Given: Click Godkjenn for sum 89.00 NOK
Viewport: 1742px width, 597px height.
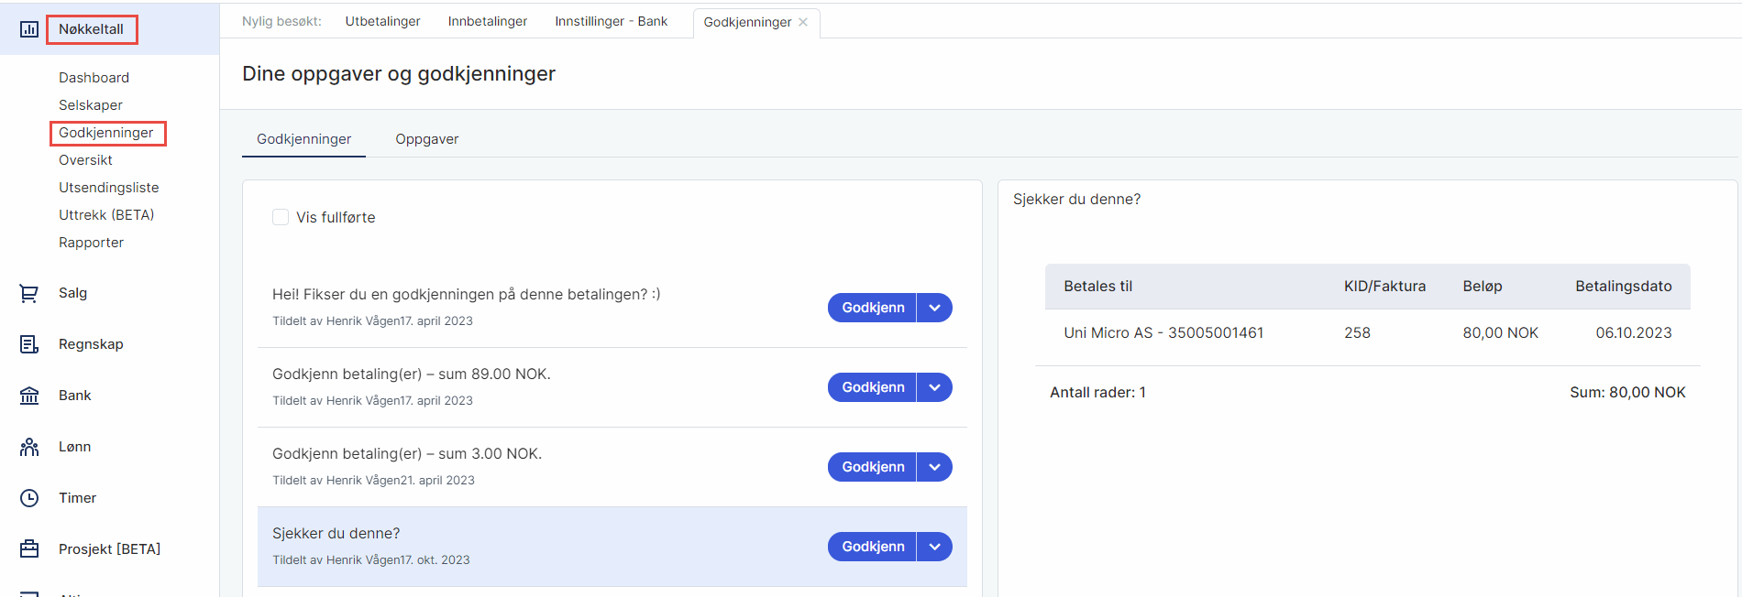Looking at the screenshot, I should pyautogui.click(x=872, y=387).
